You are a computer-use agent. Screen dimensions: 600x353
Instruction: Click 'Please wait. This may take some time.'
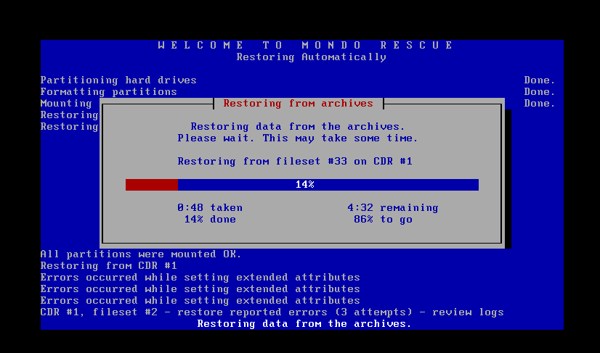pyautogui.click(x=298, y=138)
